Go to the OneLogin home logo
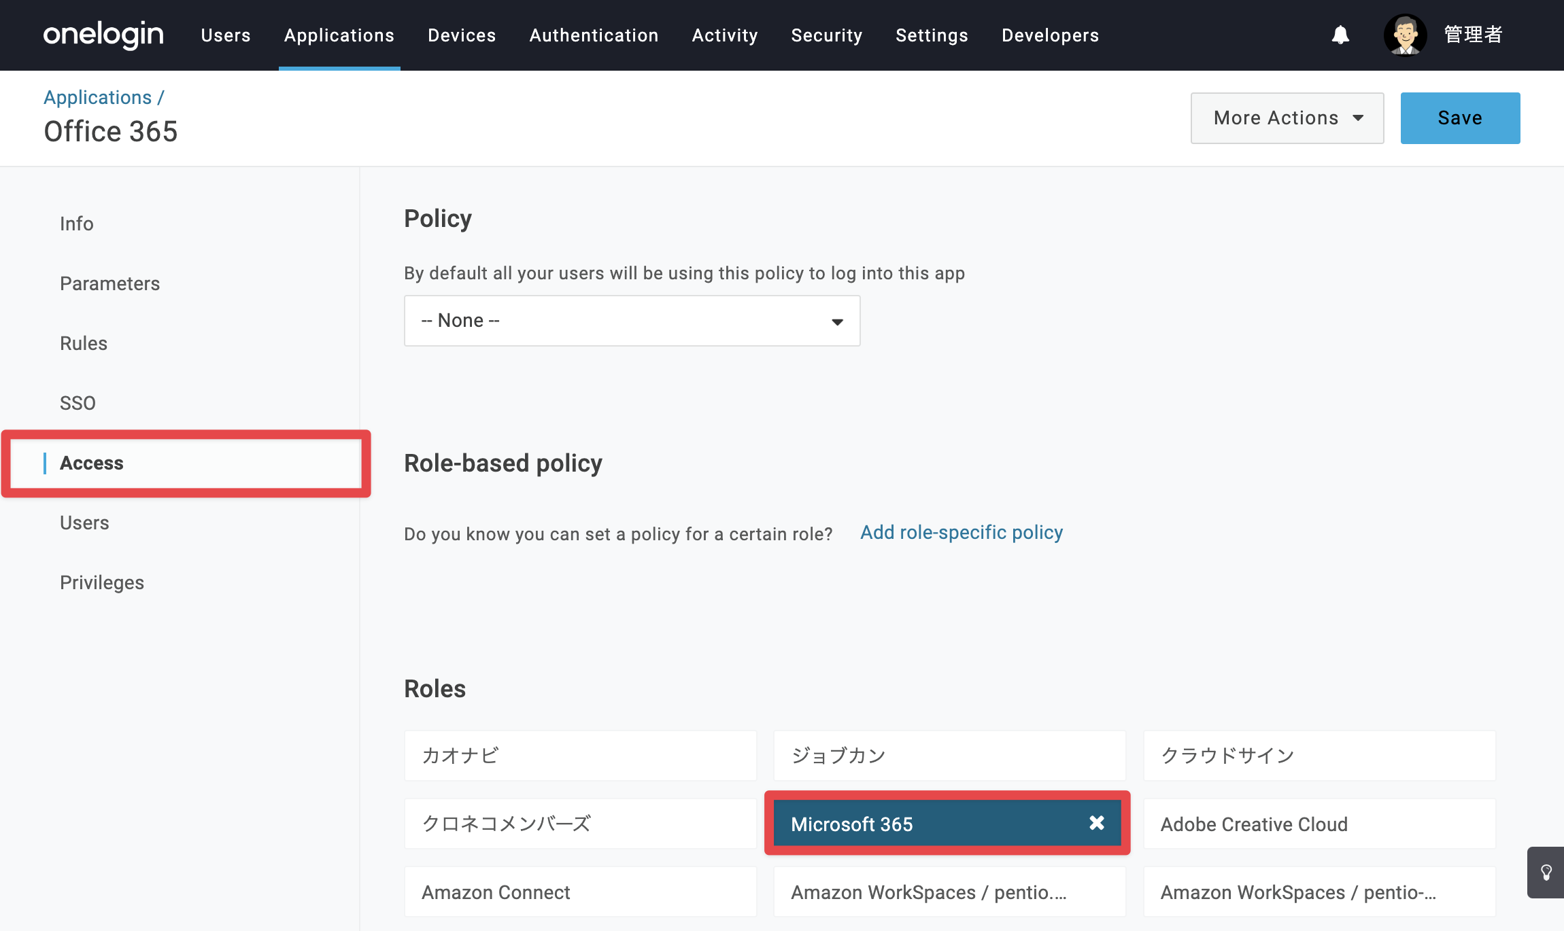Viewport: 1564px width, 931px height. coord(103,35)
